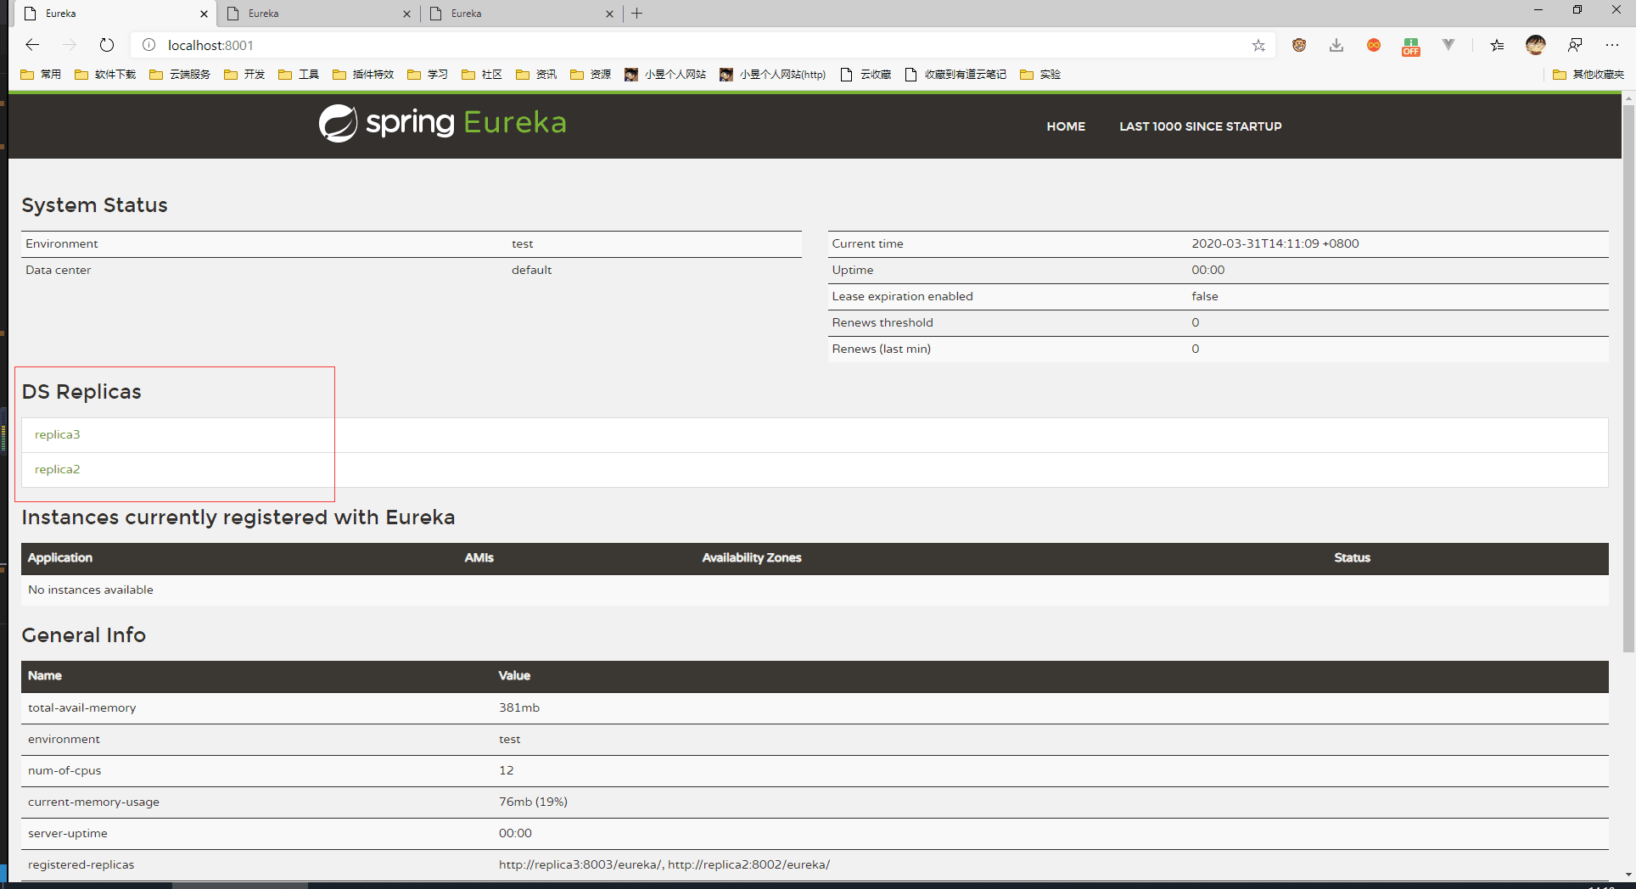The image size is (1636, 889).
Task: Open the 小昱个人网站(http) bookmark
Action: 772,75
